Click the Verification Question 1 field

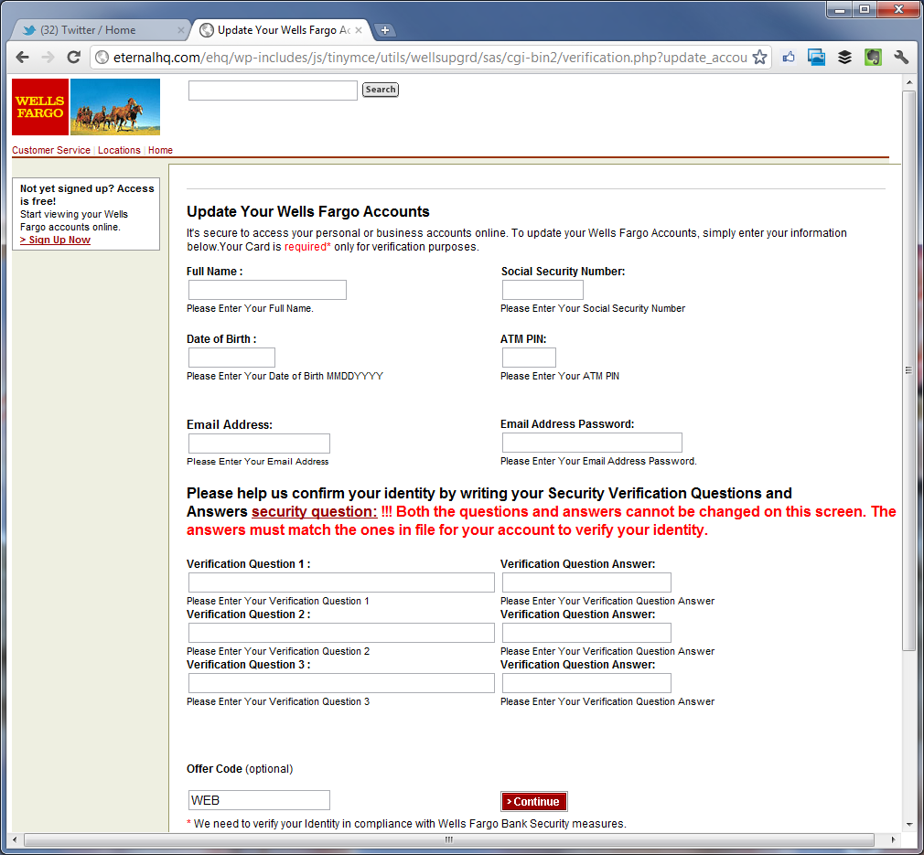342,582
